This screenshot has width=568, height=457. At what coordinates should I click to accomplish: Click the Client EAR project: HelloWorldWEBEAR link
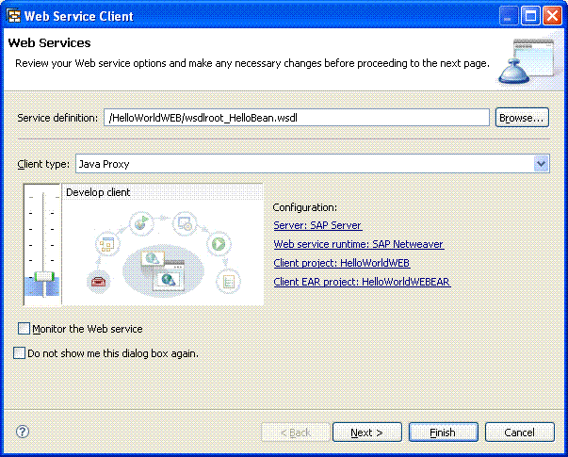tap(362, 282)
